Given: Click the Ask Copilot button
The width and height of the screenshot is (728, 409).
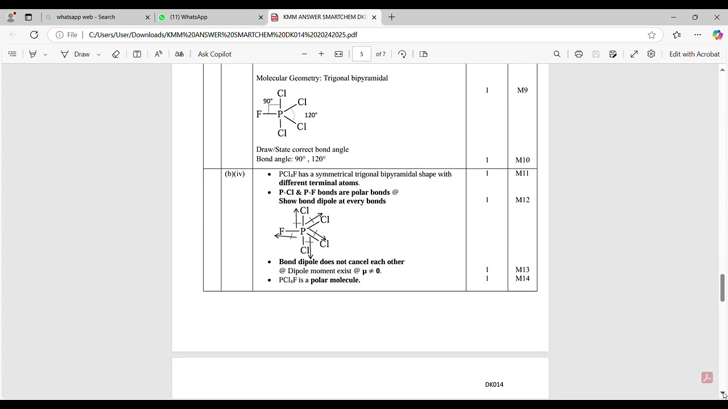Looking at the screenshot, I should click(x=214, y=54).
